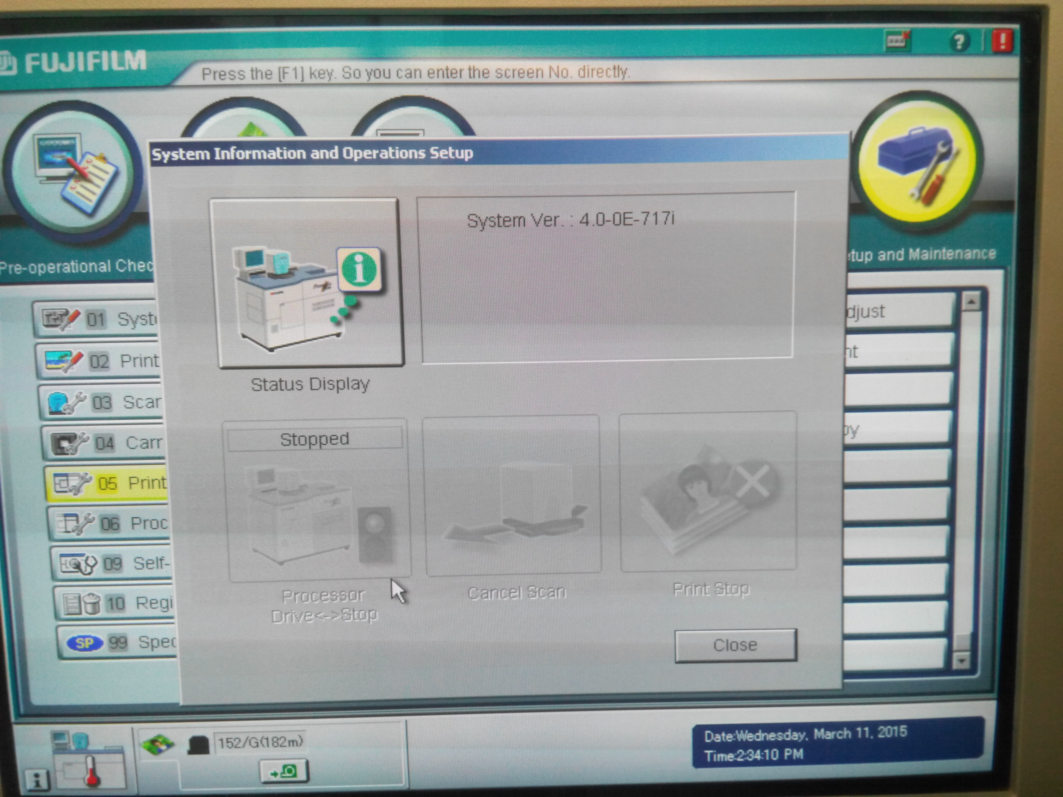This screenshot has height=797, width=1063.
Task: Close the System Information dialog
Action: (736, 645)
